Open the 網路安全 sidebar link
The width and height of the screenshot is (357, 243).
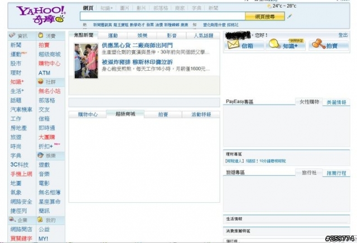point(21,202)
